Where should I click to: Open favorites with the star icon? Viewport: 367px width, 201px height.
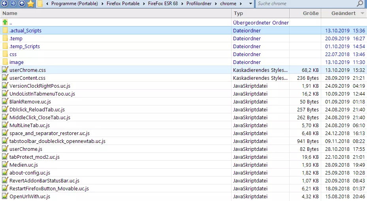click(31, 4)
